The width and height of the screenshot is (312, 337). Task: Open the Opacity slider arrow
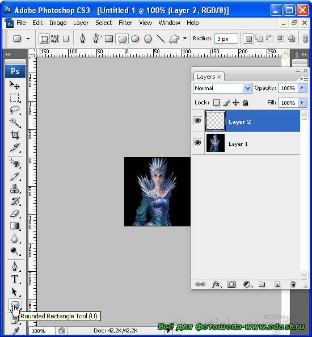(302, 88)
